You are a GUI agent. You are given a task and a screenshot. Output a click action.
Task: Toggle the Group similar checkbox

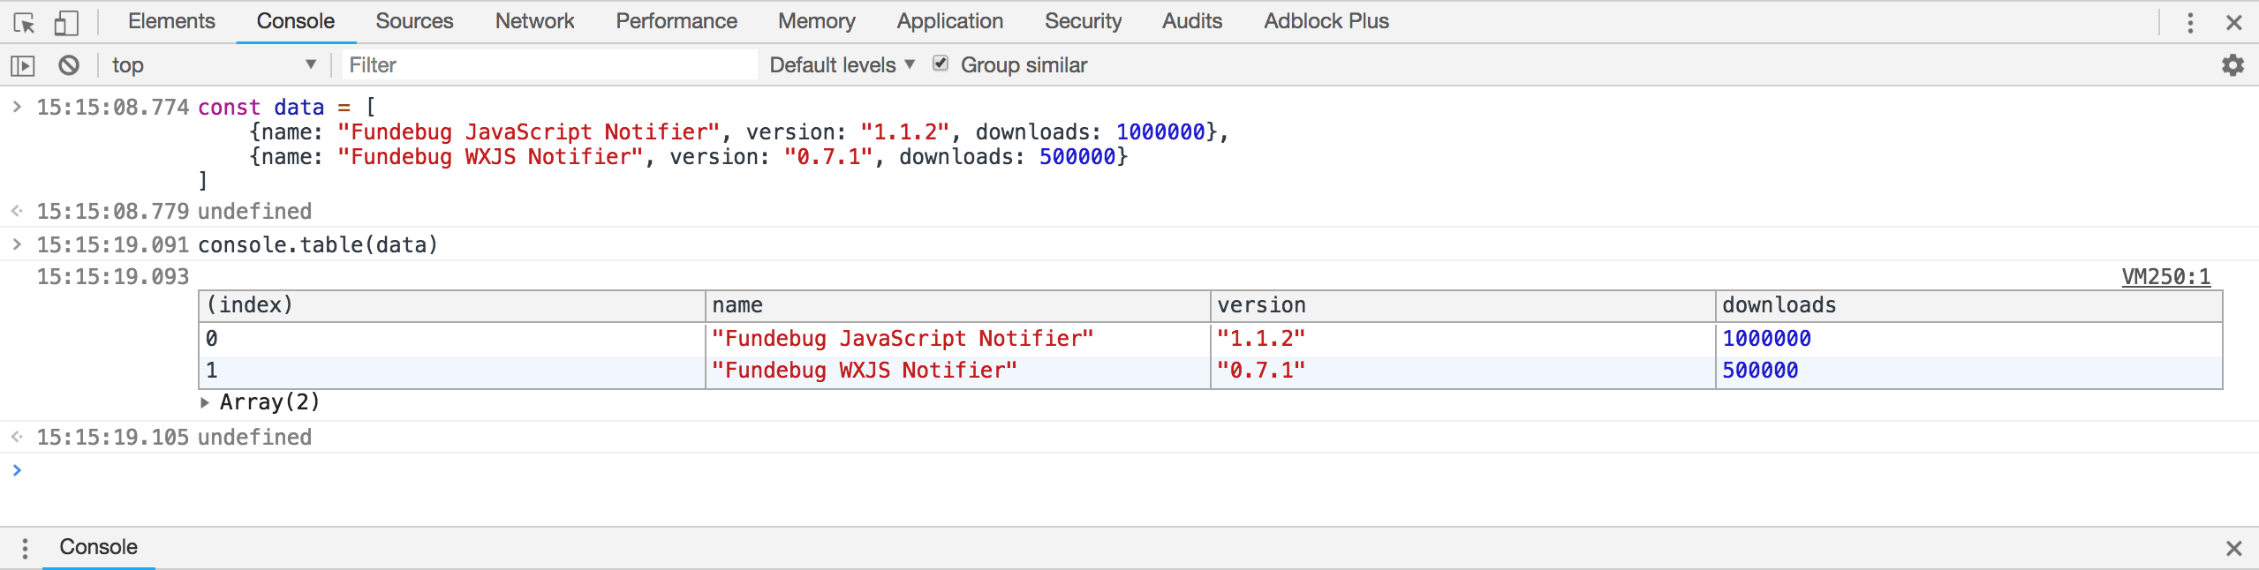941,64
